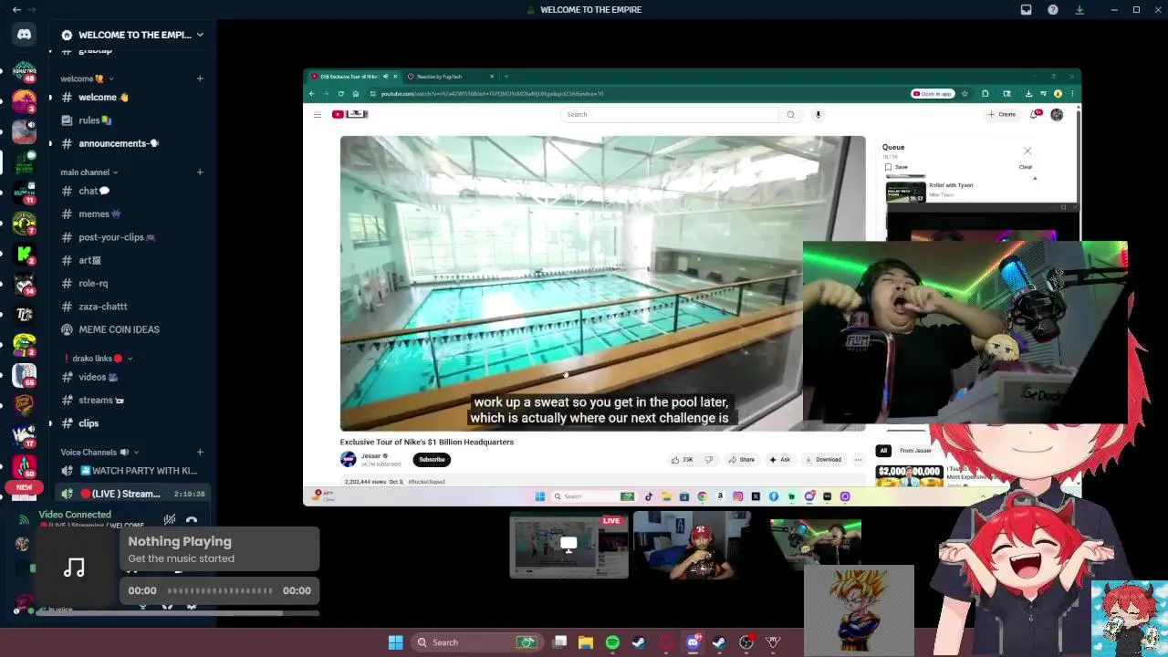
Task: Bookmark page with star icon
Action: (965, 93)
